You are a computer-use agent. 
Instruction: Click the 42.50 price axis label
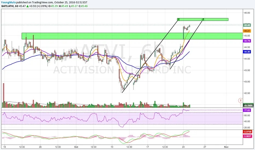[x=247, y=93]
